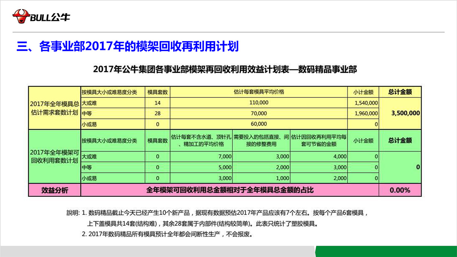The width and height of the screenshot is (457, 257).
Task: Click the average price cell 70,000
Action: (x=259, y=113)
